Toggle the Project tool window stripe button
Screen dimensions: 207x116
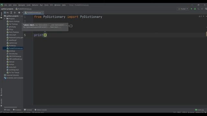coord(1,15)
